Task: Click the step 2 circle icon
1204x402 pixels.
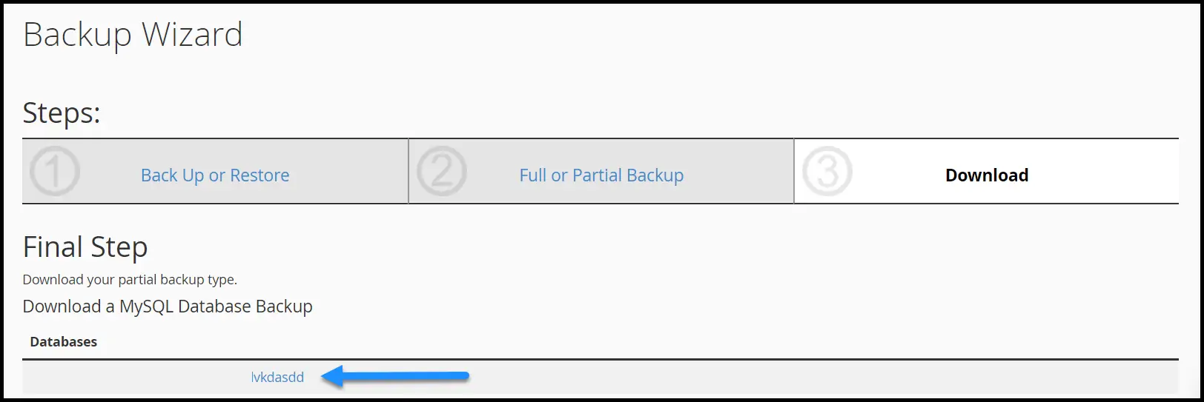Action: point(442,171)
